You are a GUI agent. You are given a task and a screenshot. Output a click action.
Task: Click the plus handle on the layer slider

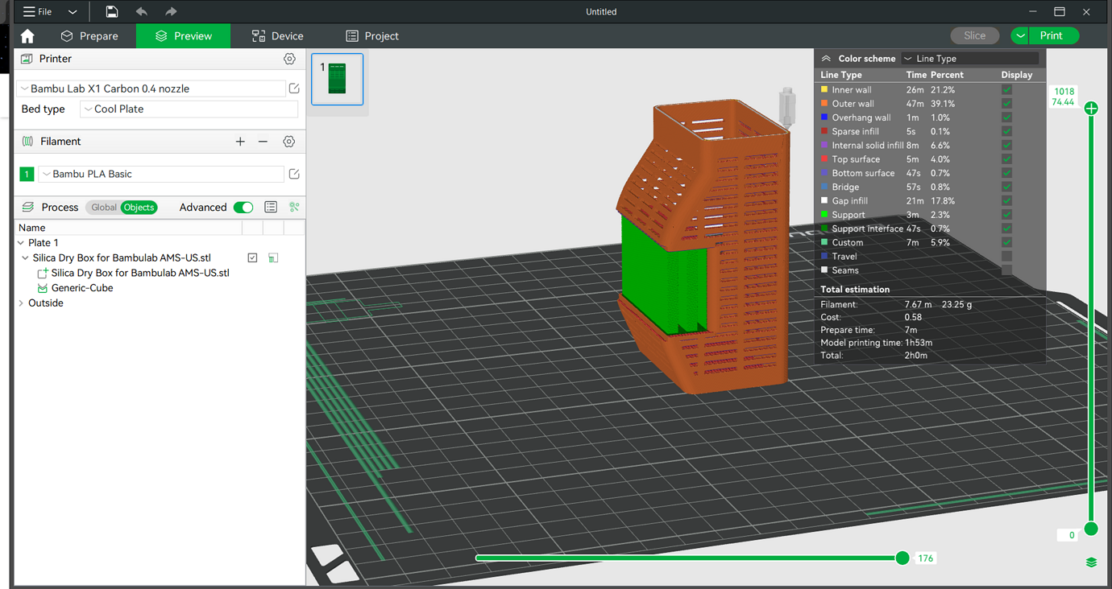(x=1091, y=108)
